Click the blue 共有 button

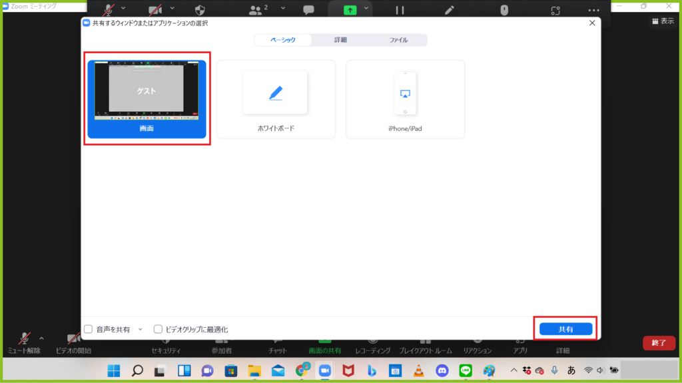[x=565, y=329]
